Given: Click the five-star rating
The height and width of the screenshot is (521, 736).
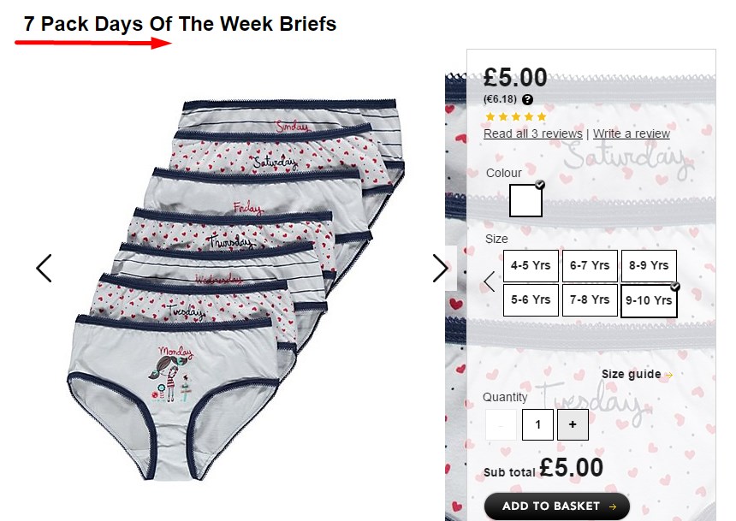Looking at the screenshot, I should 516,117.
